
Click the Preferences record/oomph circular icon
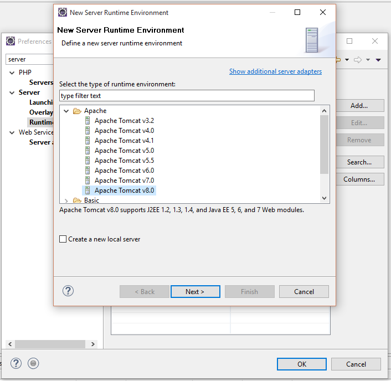click(x=33, y=363)
